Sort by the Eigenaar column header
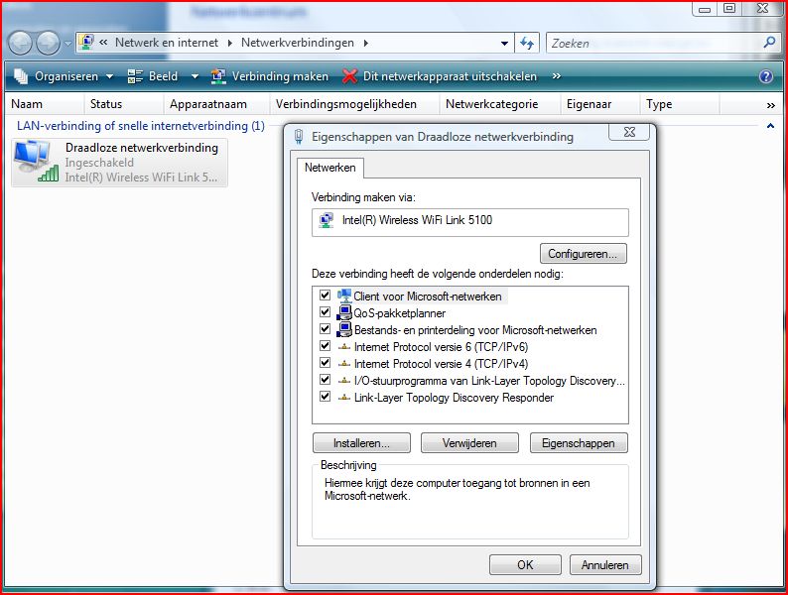The width and height of the screenshot is (788, 595). tap(600, 104)
